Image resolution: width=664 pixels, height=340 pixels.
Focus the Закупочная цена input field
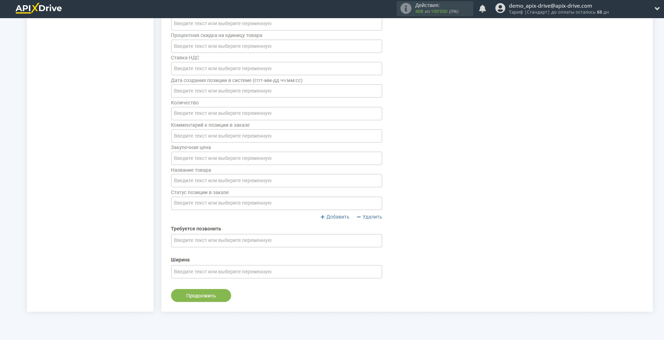tap(276, 158)
